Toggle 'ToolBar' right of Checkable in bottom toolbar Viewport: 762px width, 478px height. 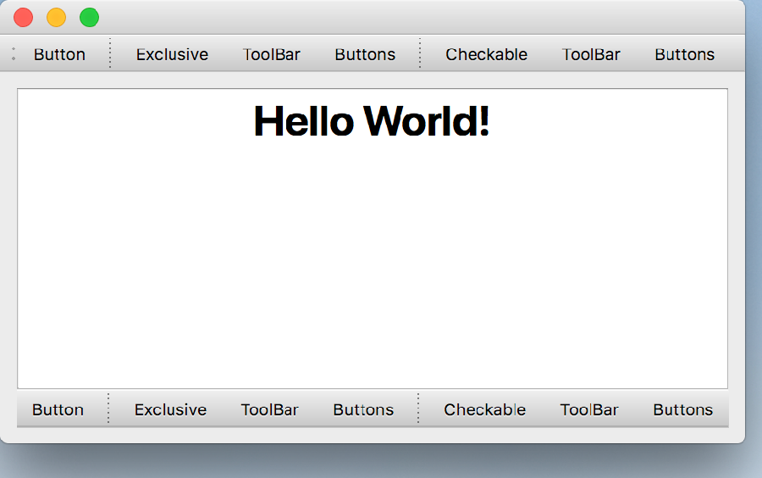click(589, 409)
